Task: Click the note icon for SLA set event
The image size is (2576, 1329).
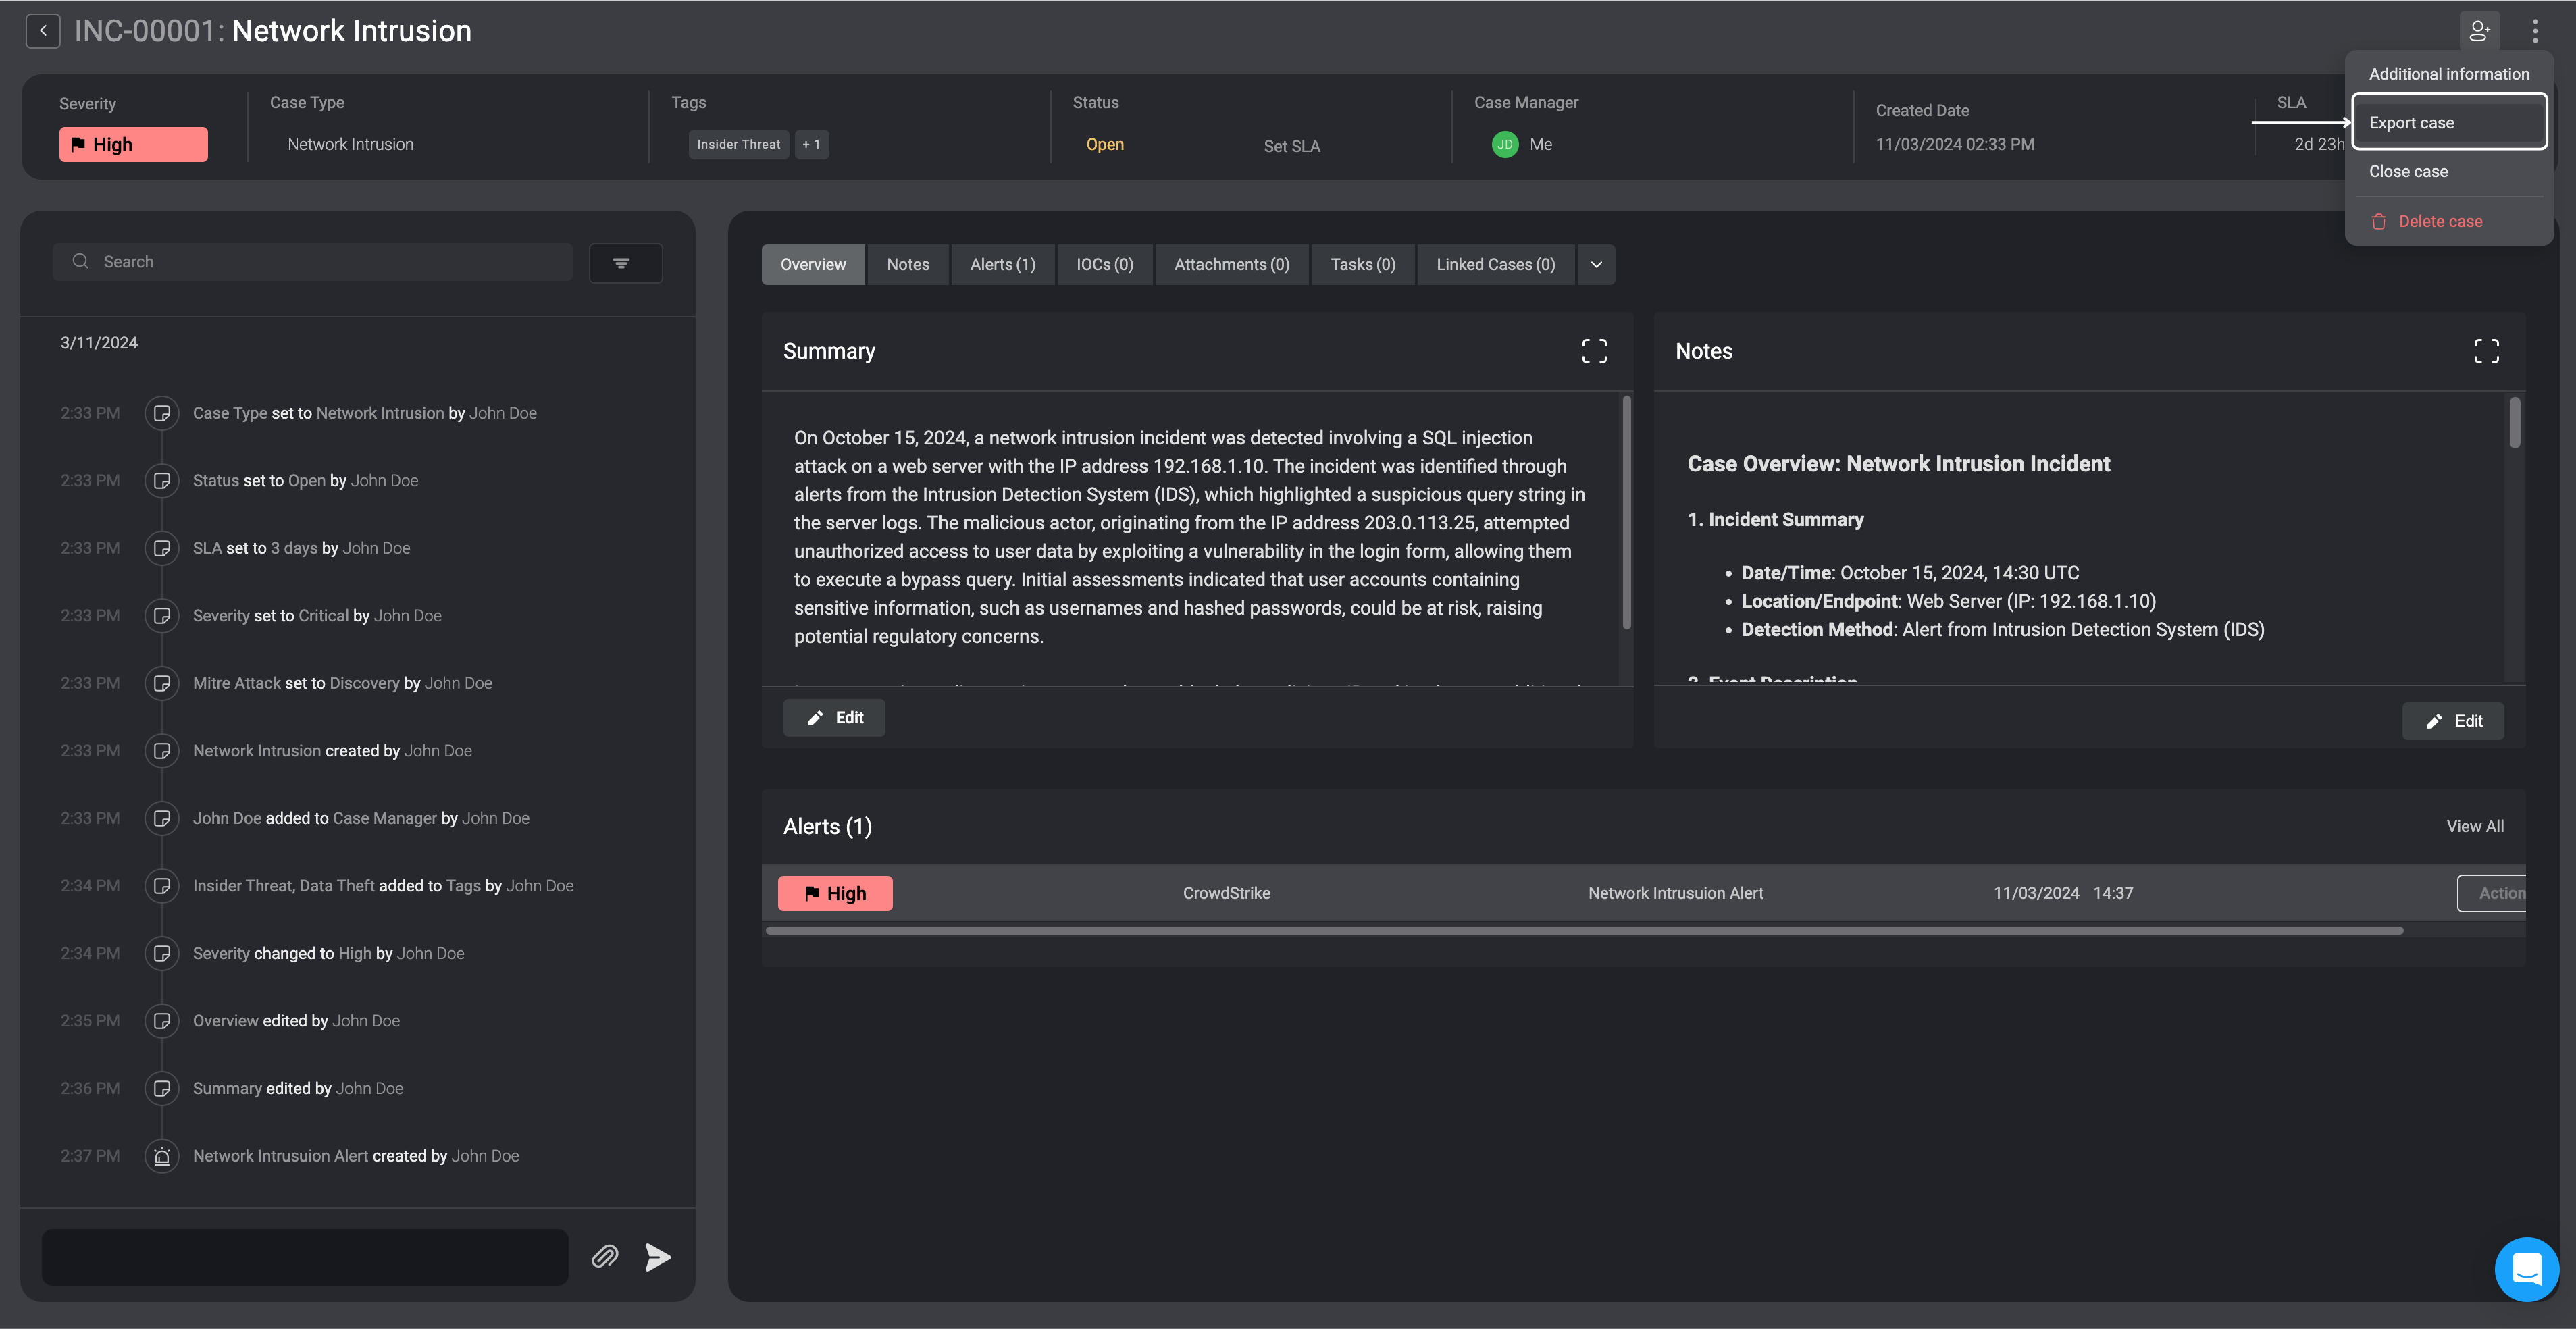Action: 162,548
